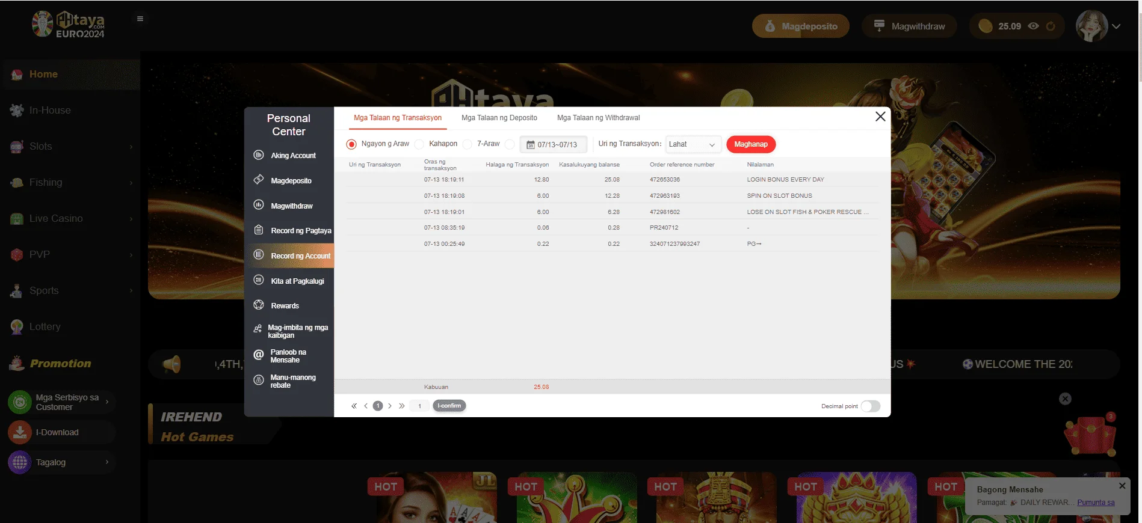Click the 07/13~07/13 date range field
Viewport: 1142px width, 523px height.
(x=554, y=145)
